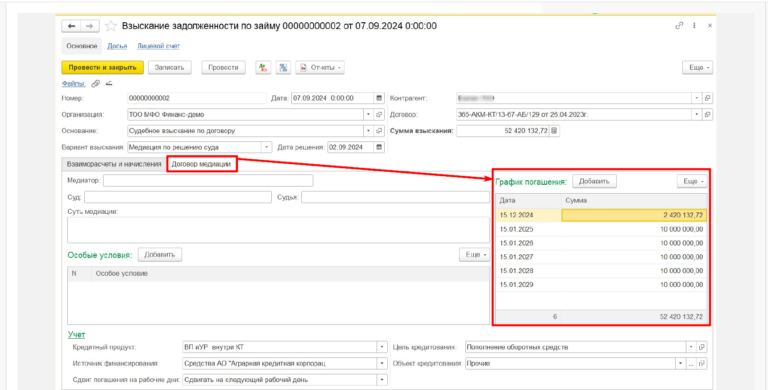Image resolution: width=768 pixels, height=390 pixels.
Task: Click Особое условие column header
Action: pos(291,274)
